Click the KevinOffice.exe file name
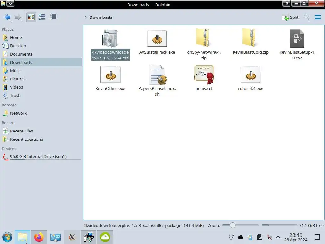 point(110,89)
